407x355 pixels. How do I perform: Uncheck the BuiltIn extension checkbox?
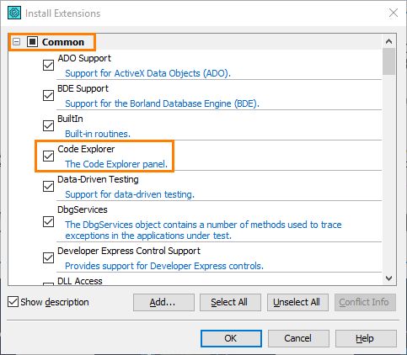(48, 125)
